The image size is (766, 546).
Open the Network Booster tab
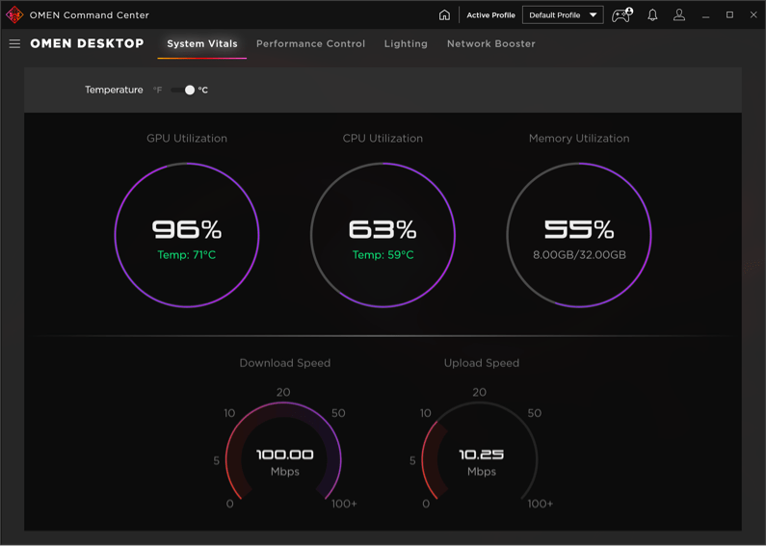click(490, 44)
